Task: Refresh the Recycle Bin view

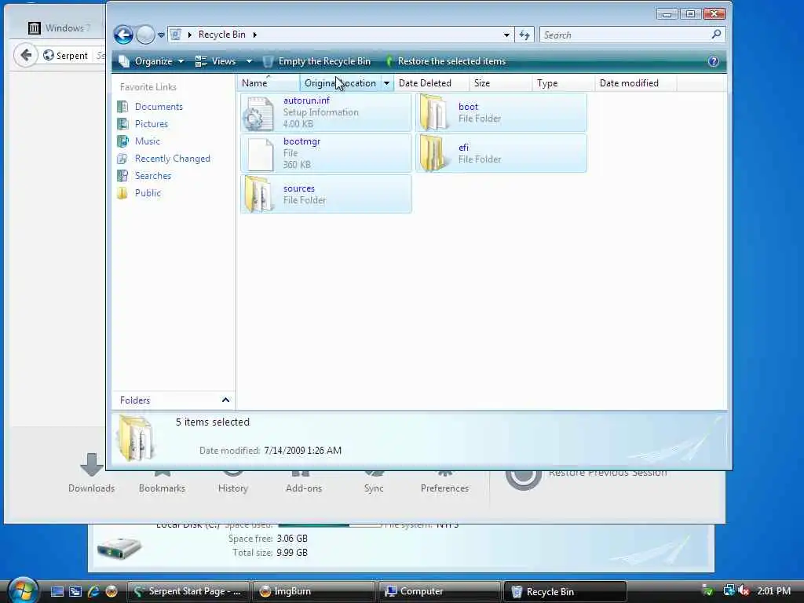Action: click(x=524, y=35)
